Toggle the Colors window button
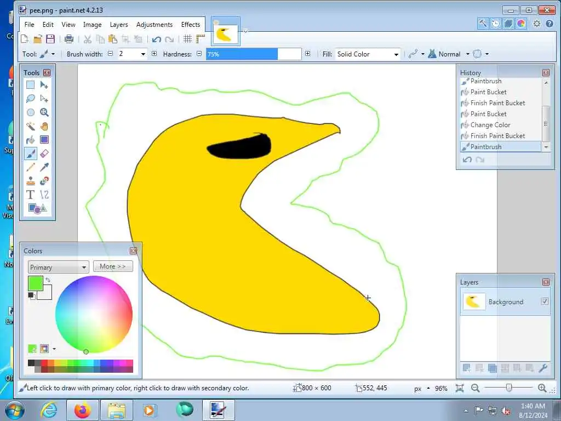 coord(521,24)
